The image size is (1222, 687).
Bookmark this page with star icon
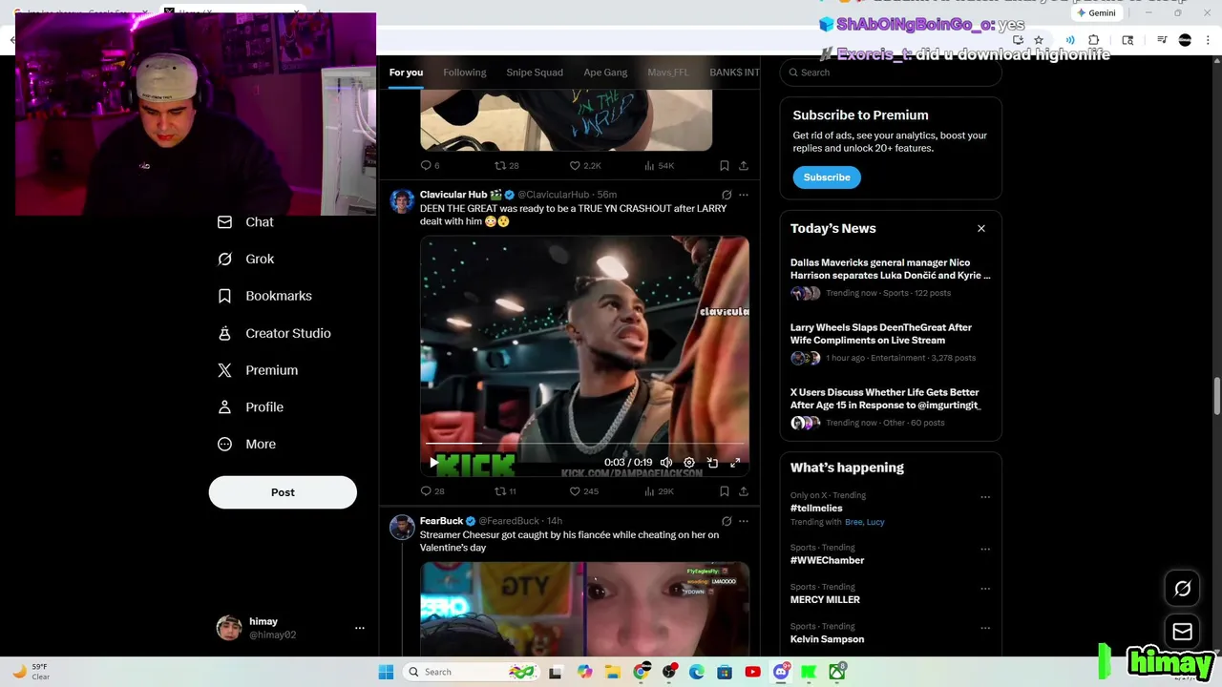(1039, 40)
